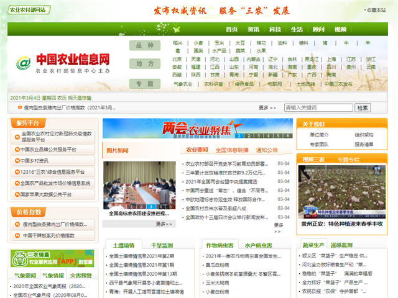Click the 中国农业信息网 logo icon
Viewport: 398px width, 298px height.
pos(24,63)
